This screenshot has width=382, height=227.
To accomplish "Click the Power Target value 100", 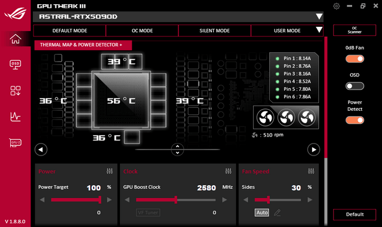I will pyautogui.click(x=94, y=188).
